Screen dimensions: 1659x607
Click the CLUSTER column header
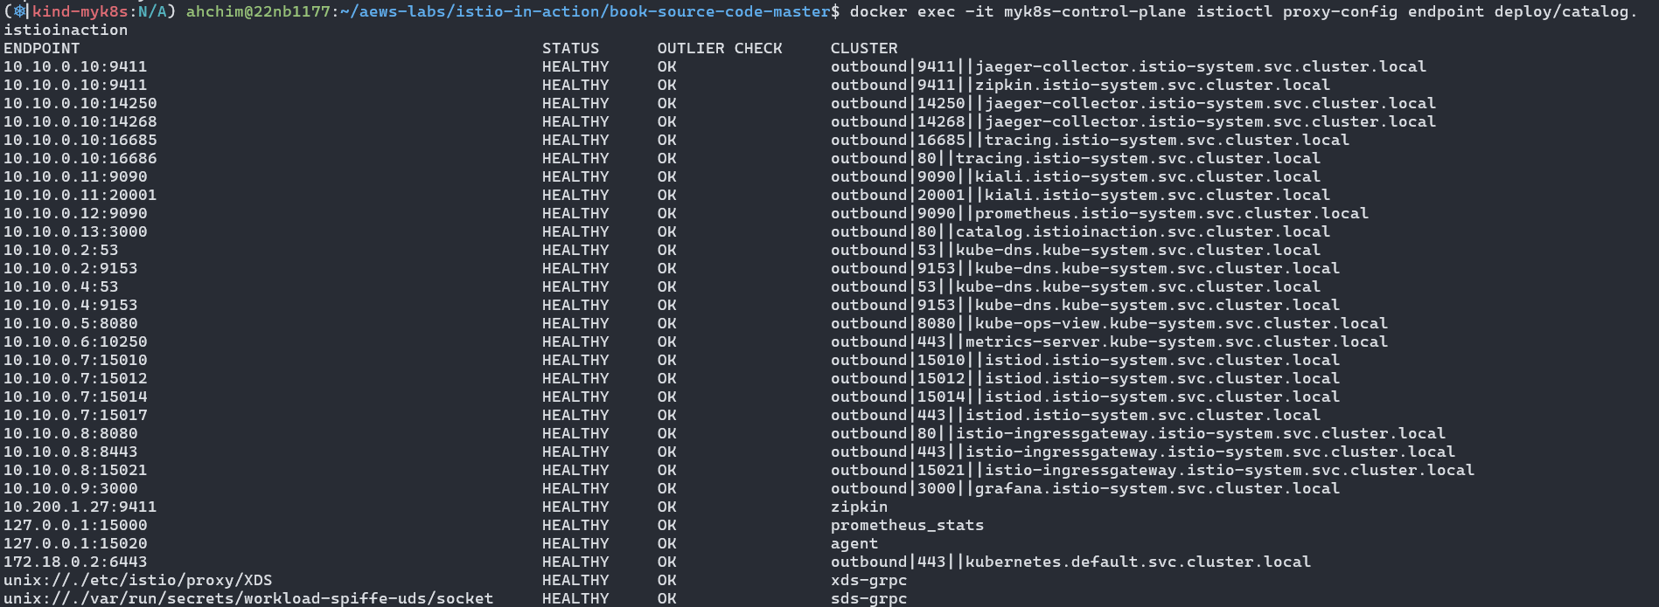(864, 48)
